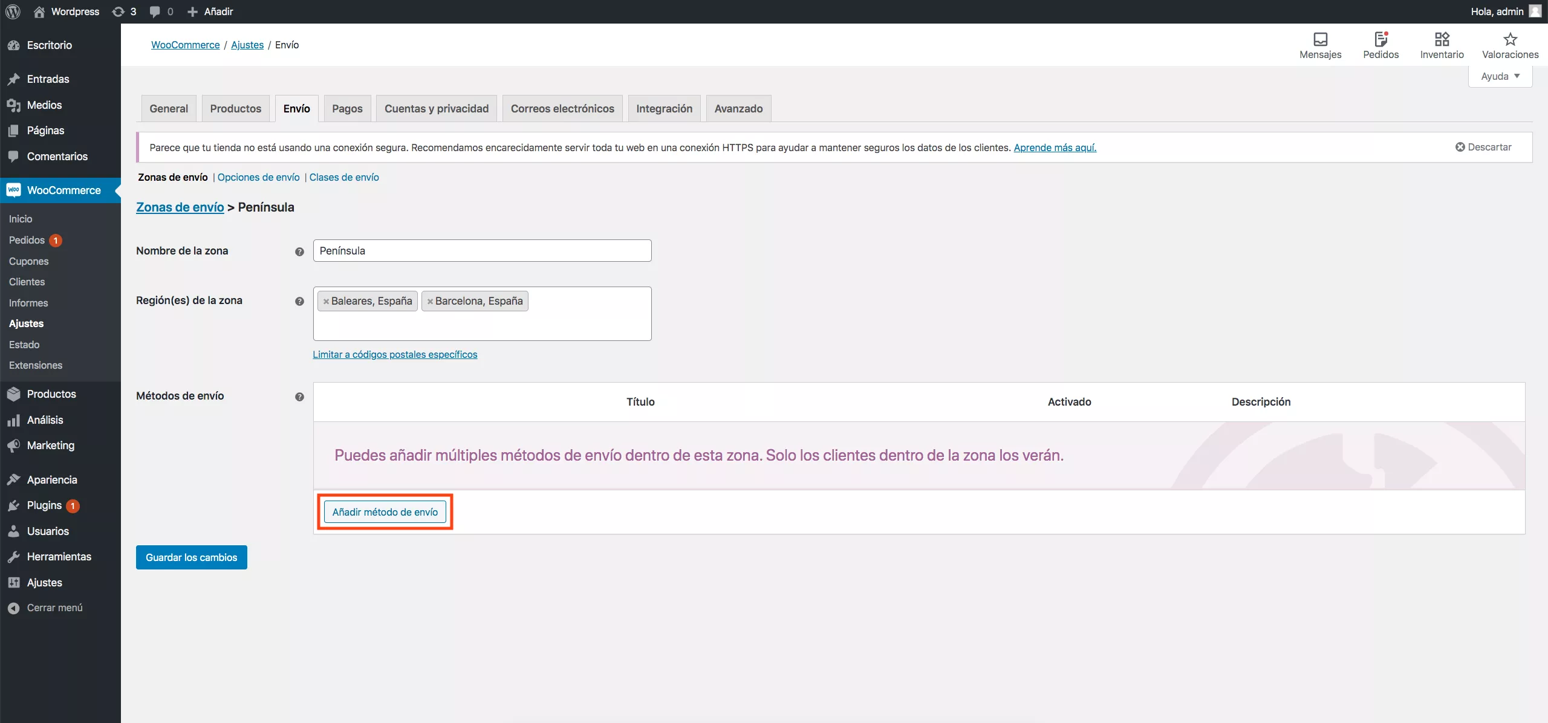1548x723 pixels.
Task: Click help icon next to Región(es) de la zona
Action: [299, 301]
